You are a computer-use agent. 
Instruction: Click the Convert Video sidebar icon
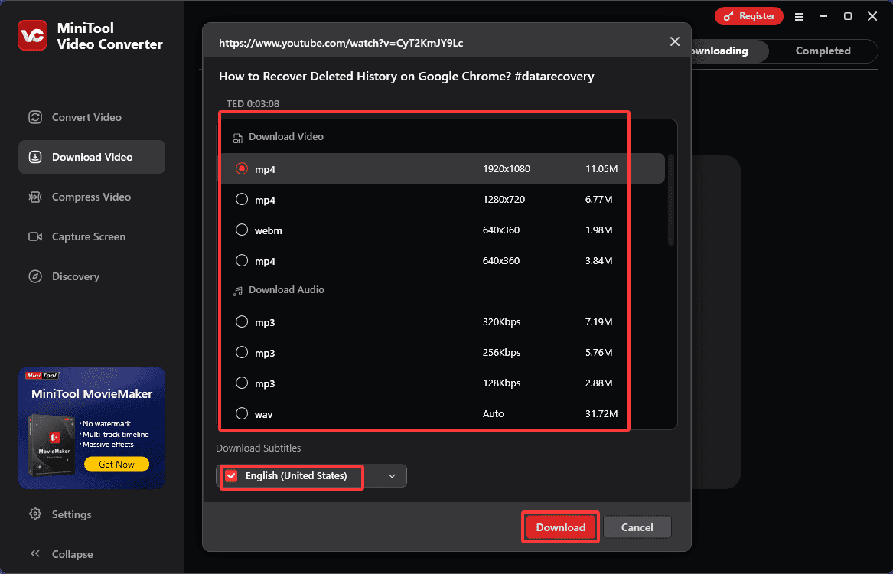pos(35,117)
